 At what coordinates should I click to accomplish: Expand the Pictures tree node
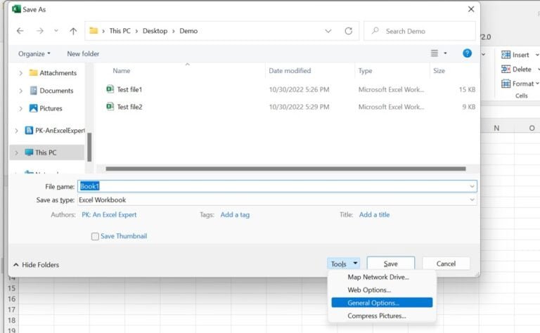(x=20, y=108)
